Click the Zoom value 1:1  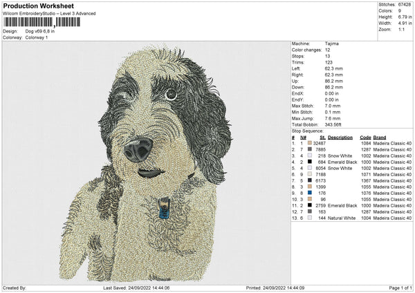[401, 30]
